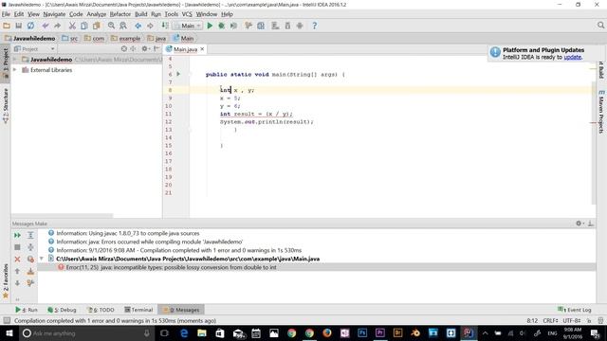Open the Run tool window tab

coord(27,310)
